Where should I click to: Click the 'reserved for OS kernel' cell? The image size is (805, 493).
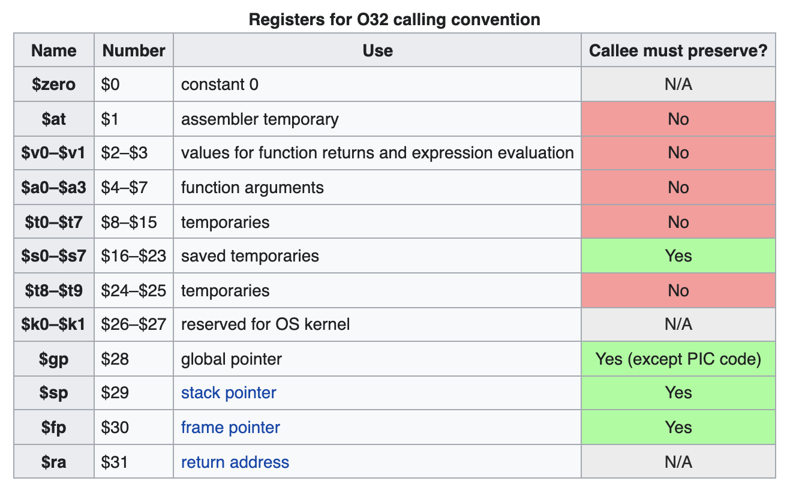[265, 324]
